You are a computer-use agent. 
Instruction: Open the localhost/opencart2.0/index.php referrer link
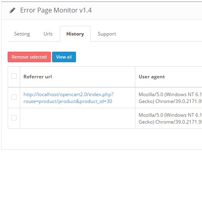69,95
